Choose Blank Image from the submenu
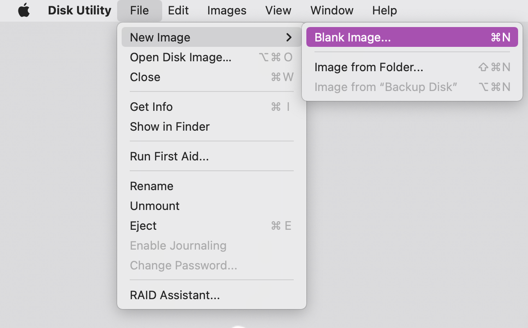The height and width of the screenshot is (328, 528). pos(412,37)
